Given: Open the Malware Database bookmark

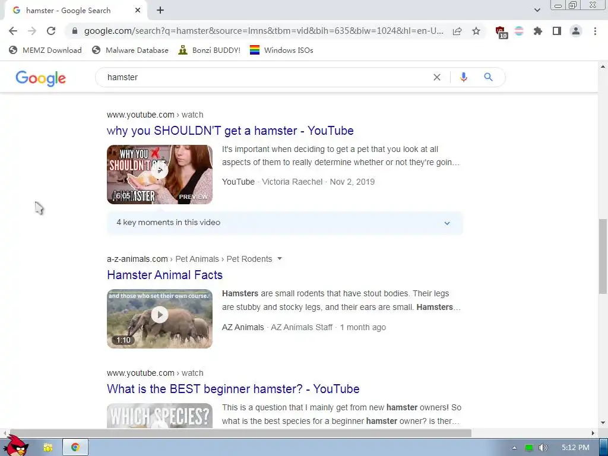Looking at the screenshot, I should click(130, 50).
